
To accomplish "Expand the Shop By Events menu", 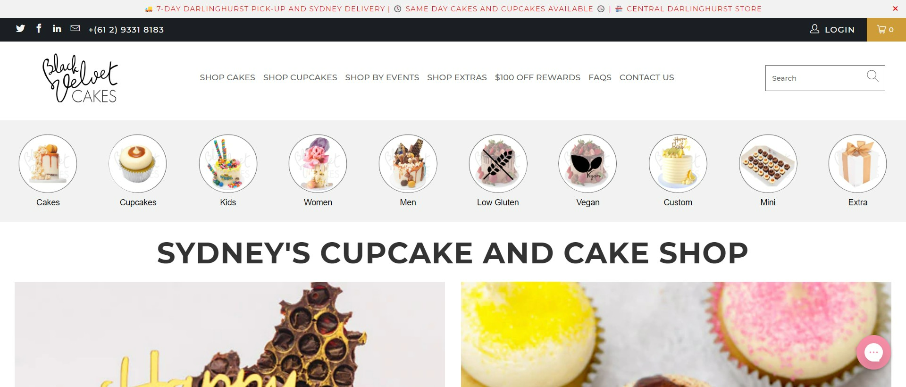I will 382,77.
